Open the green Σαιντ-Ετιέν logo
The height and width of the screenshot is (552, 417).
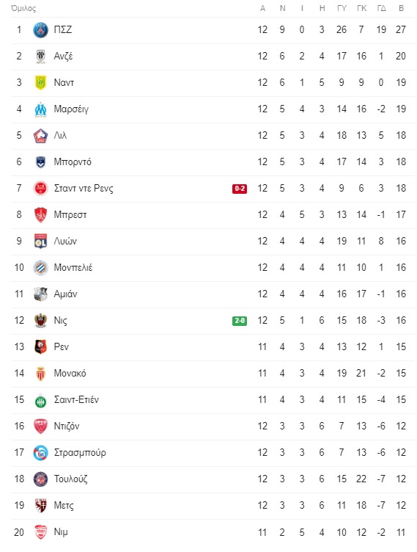[40, 402]
